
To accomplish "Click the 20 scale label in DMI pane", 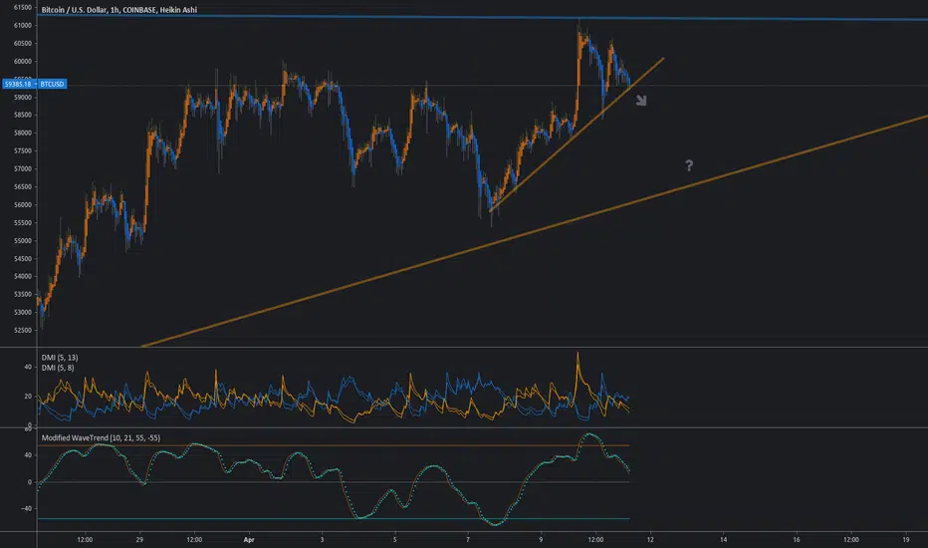I will tap(28, 397).
